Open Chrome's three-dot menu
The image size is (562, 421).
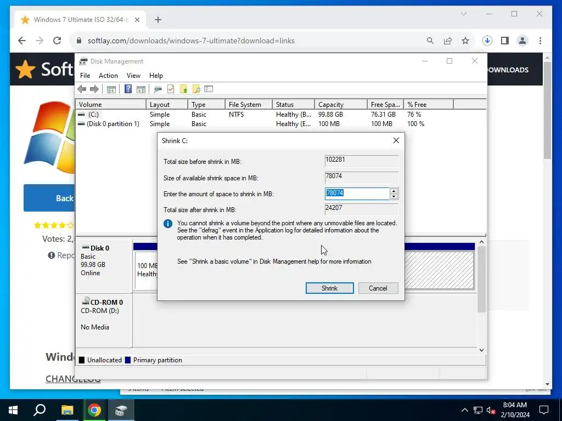pyautogui.click(x=540, y=41)
